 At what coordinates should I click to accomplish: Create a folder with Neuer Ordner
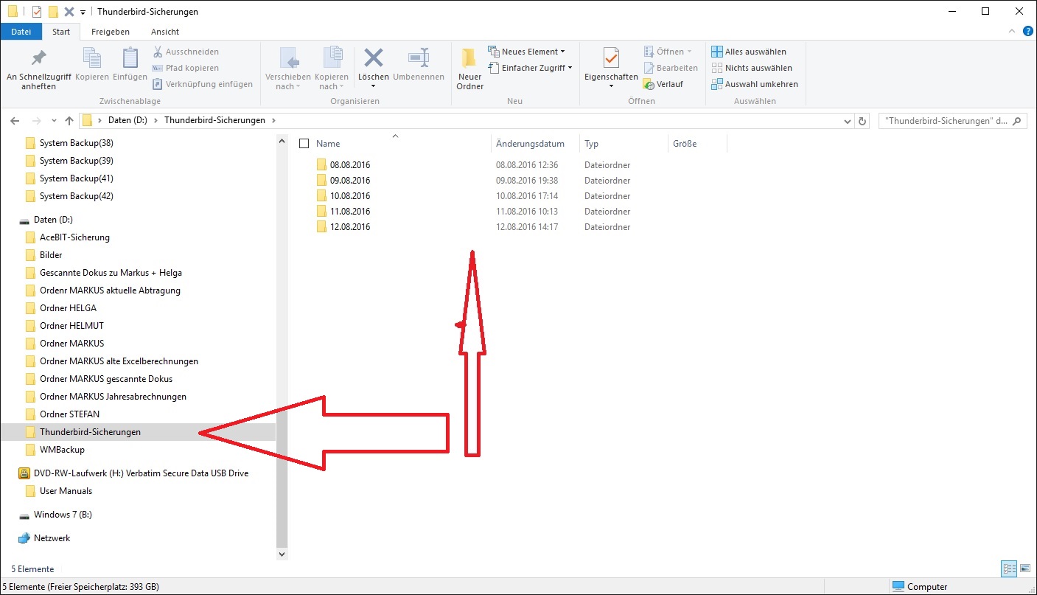tap(469, 69)
